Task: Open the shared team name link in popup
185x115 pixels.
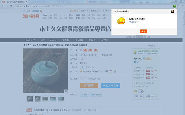Action: pos(134,22)
